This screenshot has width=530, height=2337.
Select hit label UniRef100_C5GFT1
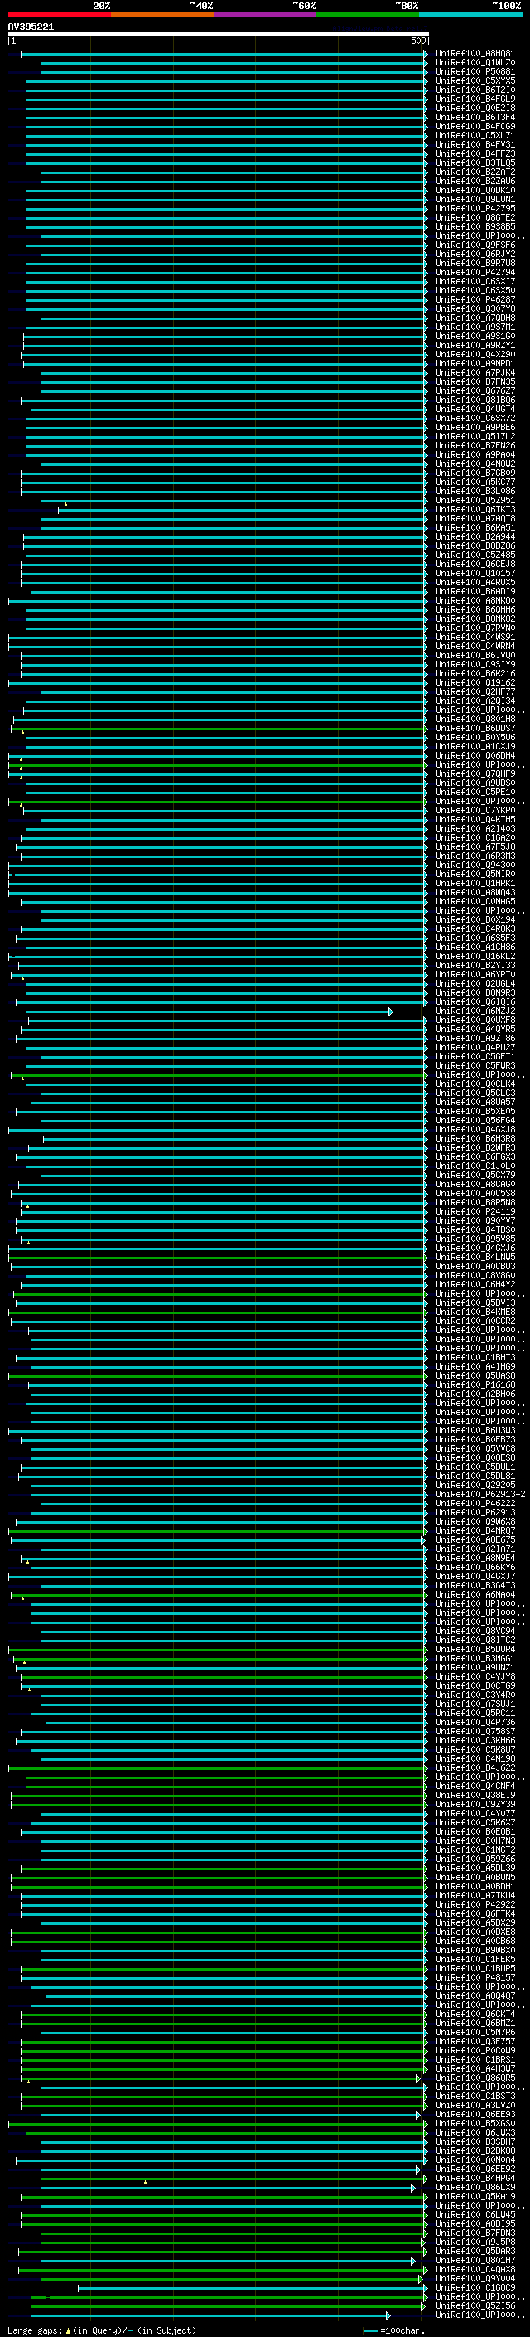point(475,1057)
